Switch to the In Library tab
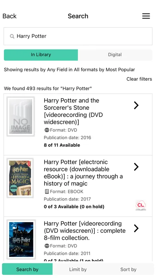This screenshot has width=156, height=278. click(x=41, y=55)
